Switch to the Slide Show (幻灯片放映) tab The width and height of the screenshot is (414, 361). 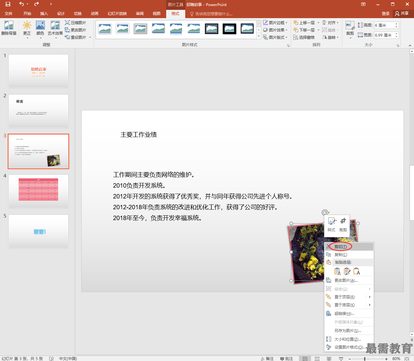(x=117, y=13)
